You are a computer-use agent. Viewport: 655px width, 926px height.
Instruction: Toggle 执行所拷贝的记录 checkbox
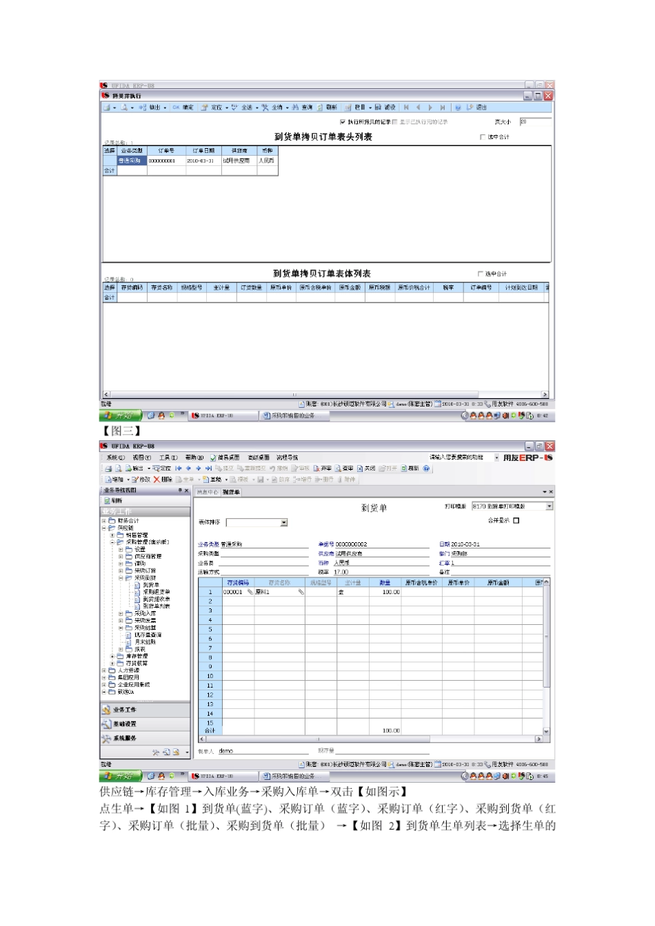pyautogui.click(x=343, y=122)
